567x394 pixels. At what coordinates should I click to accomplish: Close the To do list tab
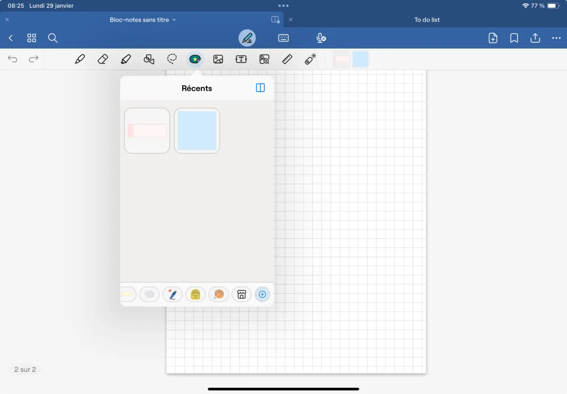pos(290,19)
